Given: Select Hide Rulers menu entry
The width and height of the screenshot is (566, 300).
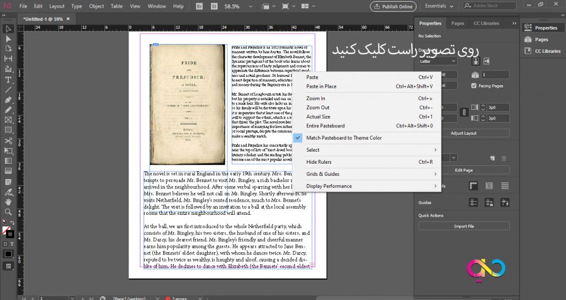Looking at the screenshot, I should coord(367,162).
